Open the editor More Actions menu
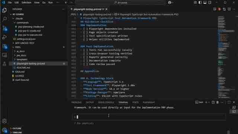Screen dimensions: 238x134 click(x=234, y=9)
